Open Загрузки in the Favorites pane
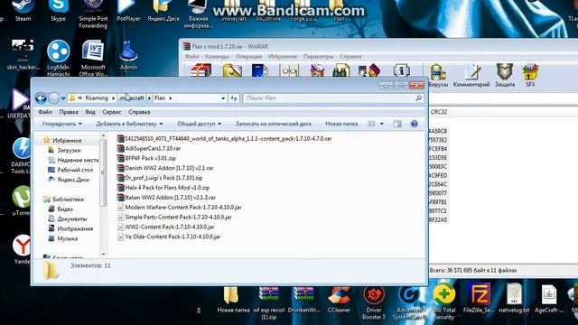578x325 pixels. click(x=69, y=151)
